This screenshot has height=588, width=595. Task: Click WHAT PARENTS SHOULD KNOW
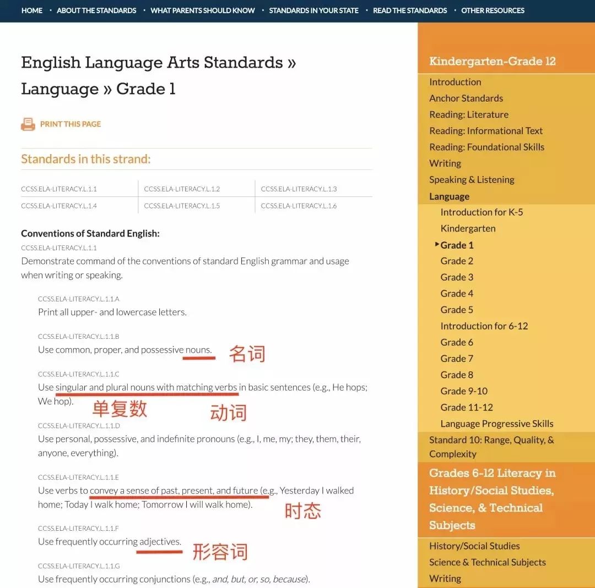[202, 10]
